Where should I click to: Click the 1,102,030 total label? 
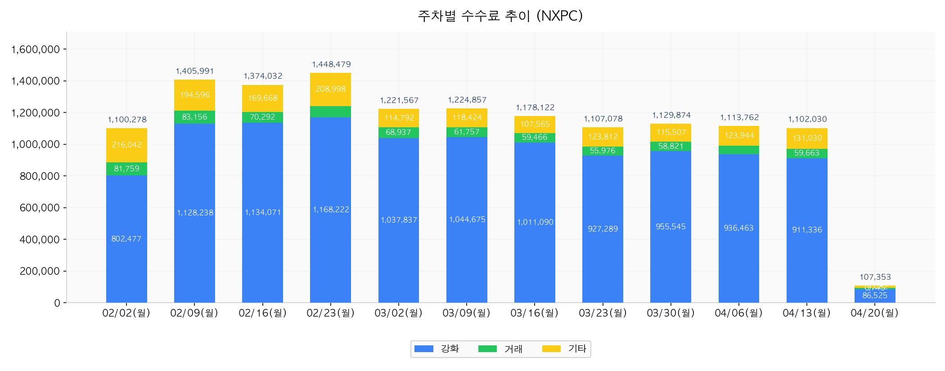tap(807, 119)
